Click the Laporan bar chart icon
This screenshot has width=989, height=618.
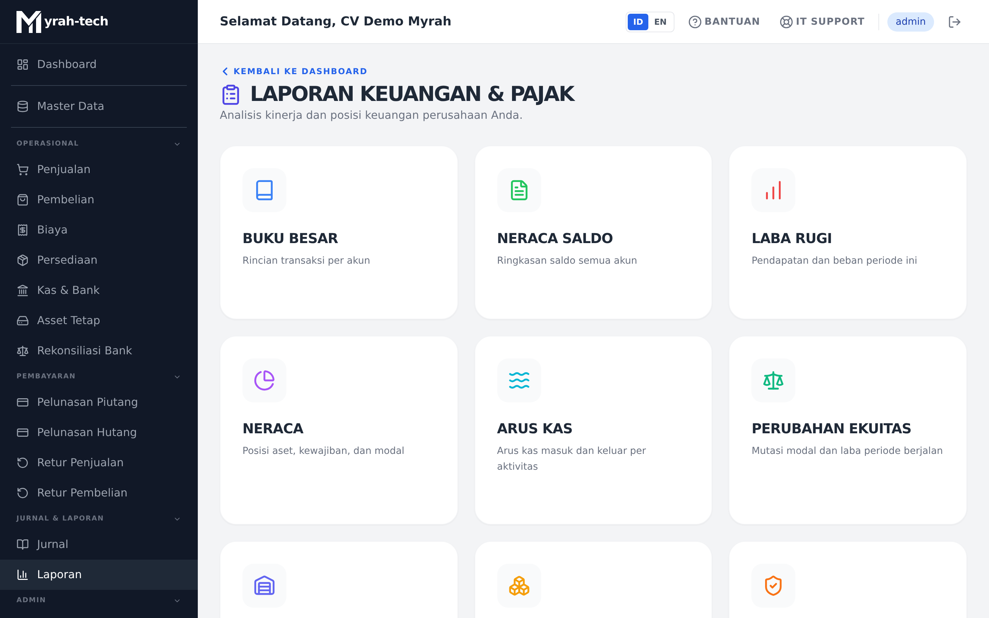click(22, 575)
